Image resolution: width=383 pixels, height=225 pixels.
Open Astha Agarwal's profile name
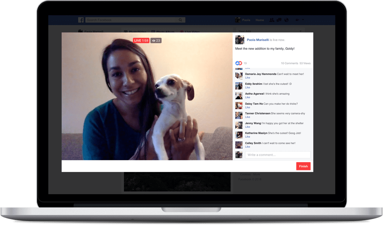click(x=254, y=94)
